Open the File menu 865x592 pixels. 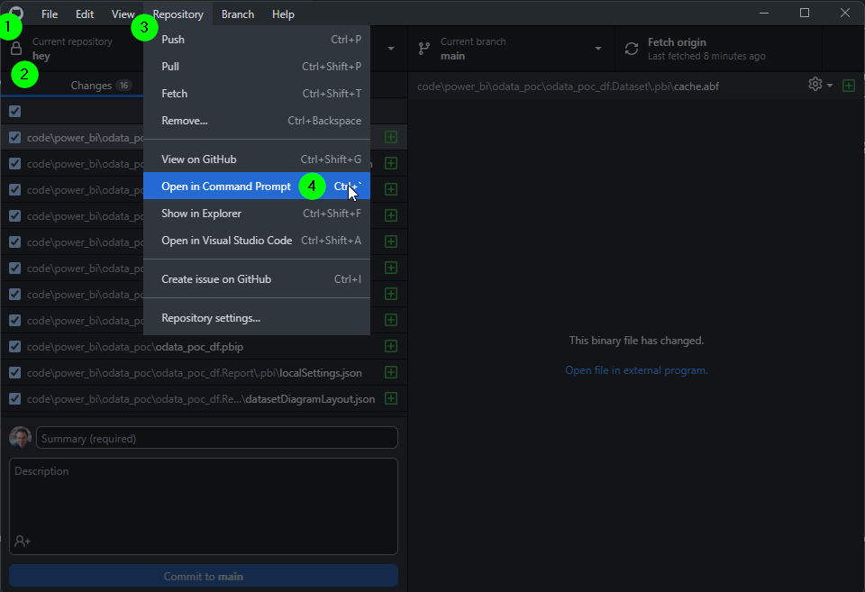click(x=49, y=14)
